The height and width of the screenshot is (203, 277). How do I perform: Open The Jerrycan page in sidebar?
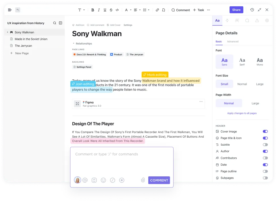(x=23, y=46)
